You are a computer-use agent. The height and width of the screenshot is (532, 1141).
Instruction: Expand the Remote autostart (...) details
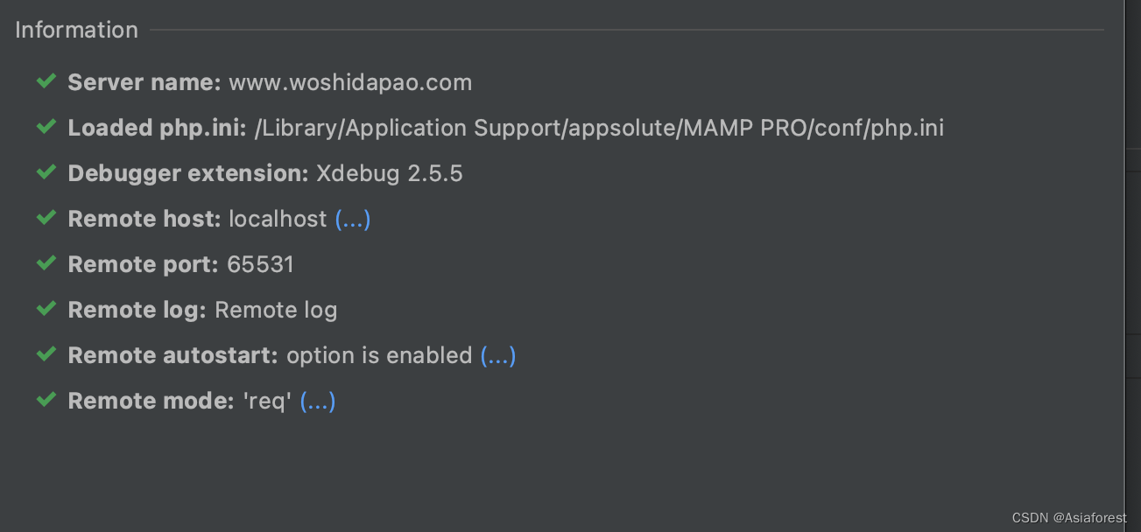point(497,356)
